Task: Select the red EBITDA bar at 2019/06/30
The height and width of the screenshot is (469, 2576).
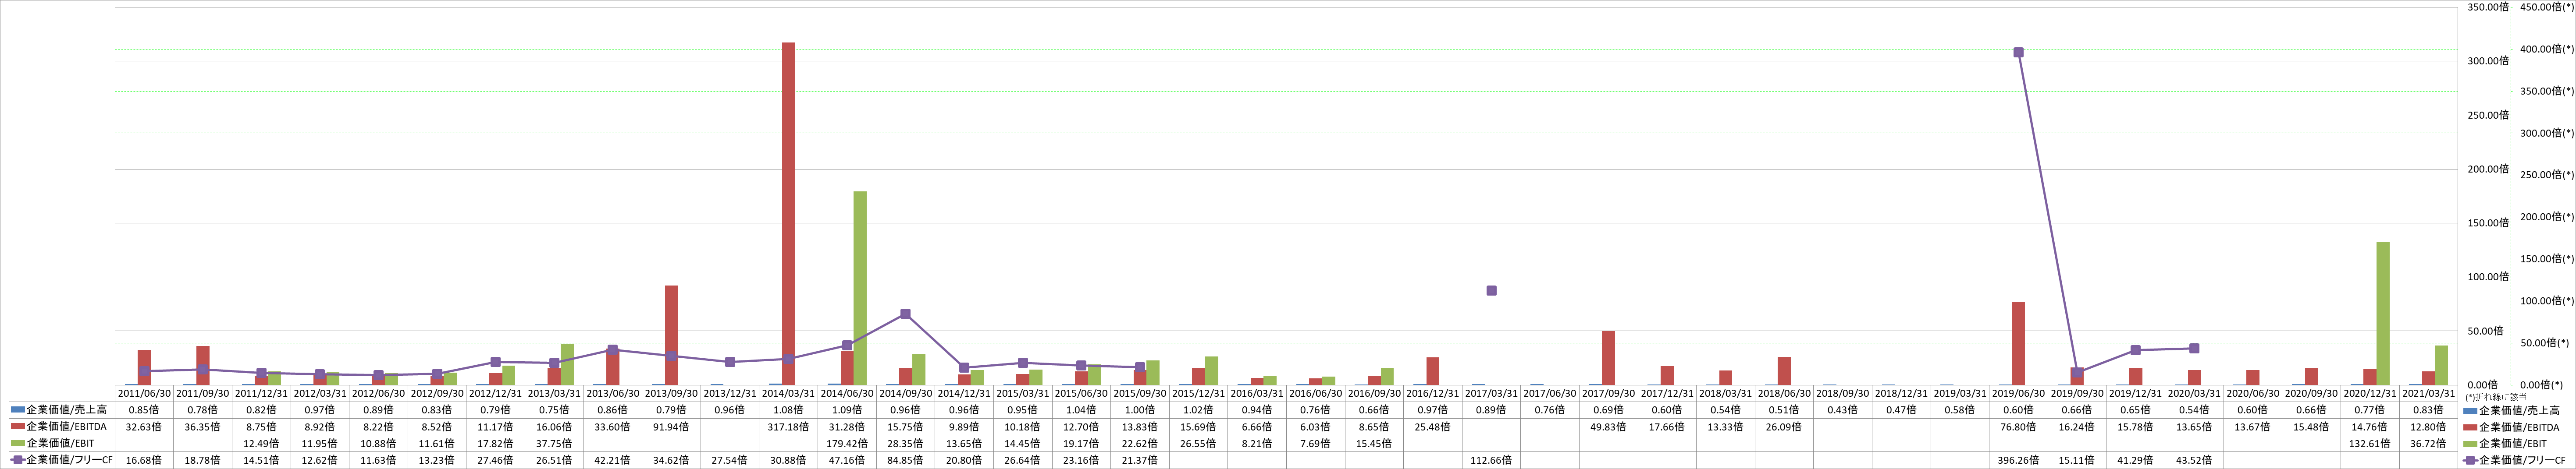Action: (x=2018, y=343)
